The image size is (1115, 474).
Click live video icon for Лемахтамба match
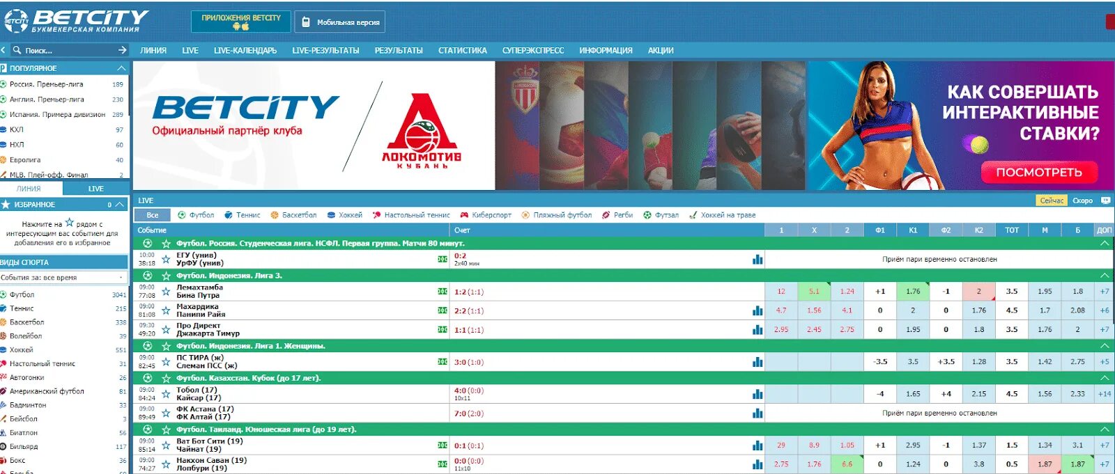click(x=443, y=292)
